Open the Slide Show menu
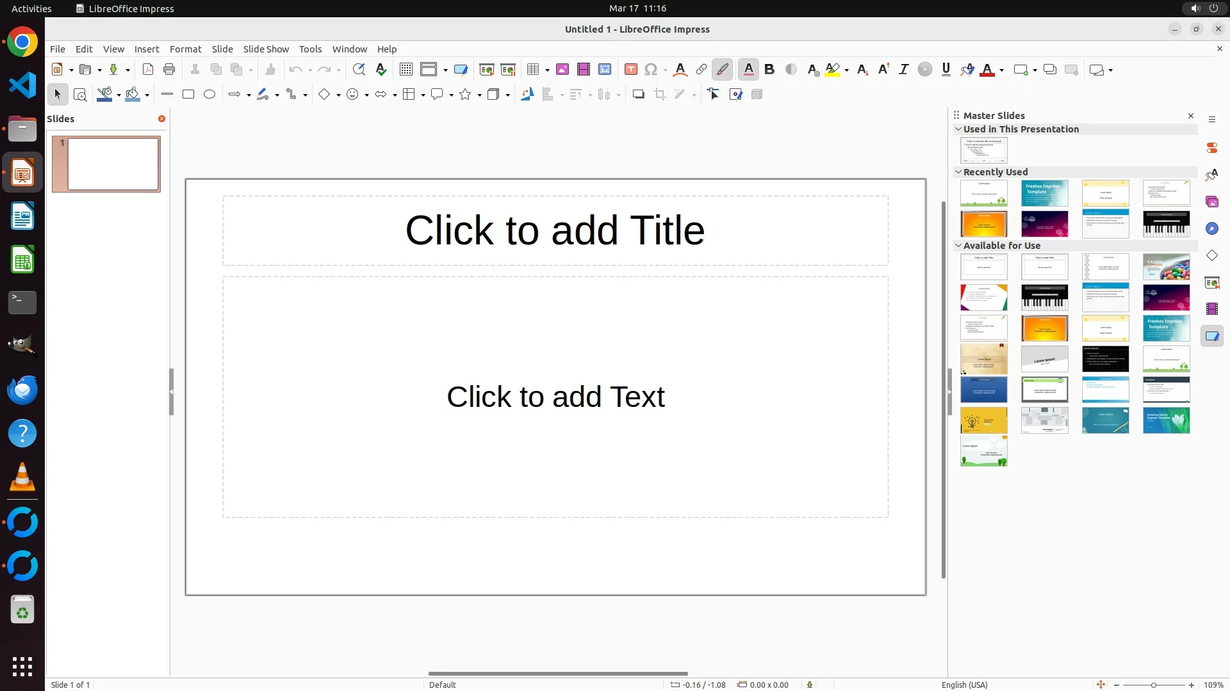1230x691 pixels. tap(266, 49)
